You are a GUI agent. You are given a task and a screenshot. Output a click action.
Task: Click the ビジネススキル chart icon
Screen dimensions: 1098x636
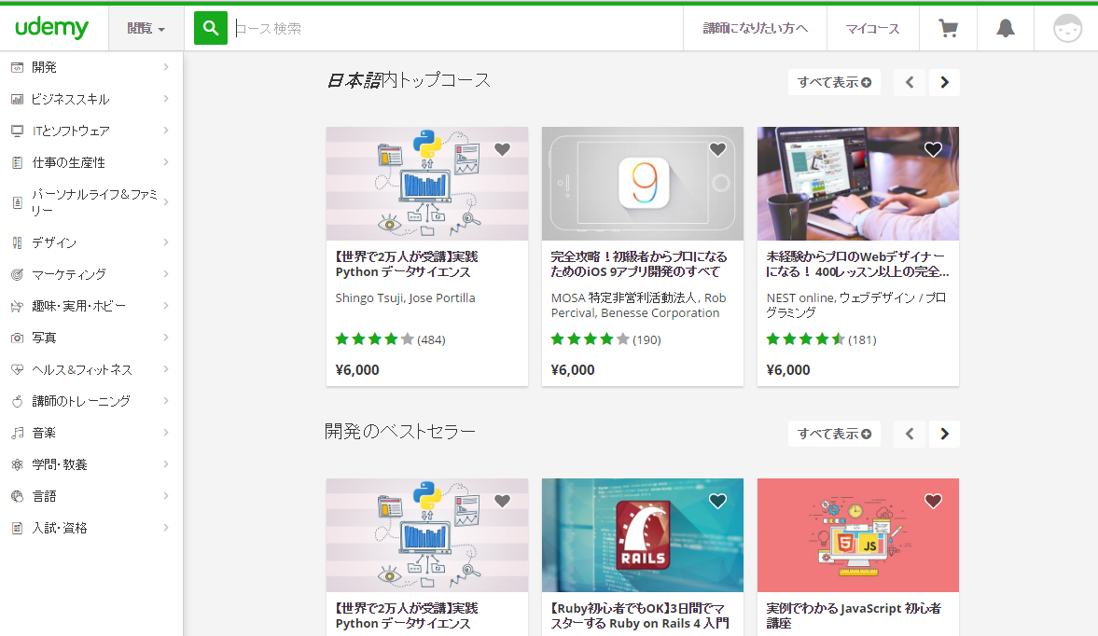[18, 100]
